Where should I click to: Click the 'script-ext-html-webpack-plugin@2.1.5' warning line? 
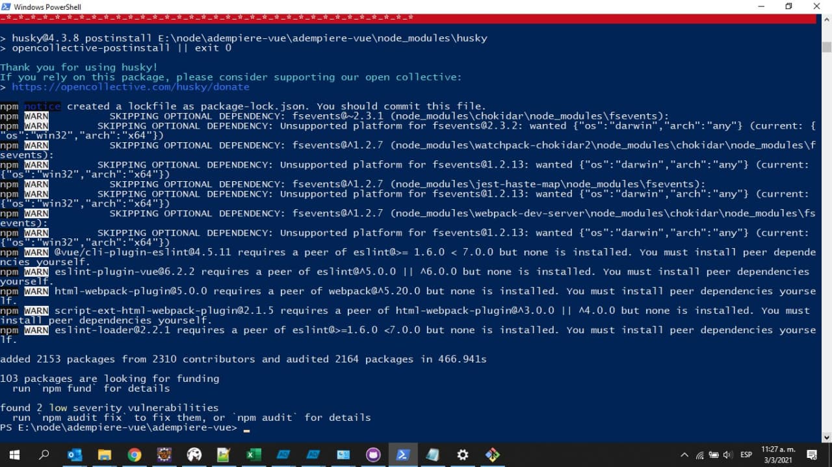click(405, 315)
